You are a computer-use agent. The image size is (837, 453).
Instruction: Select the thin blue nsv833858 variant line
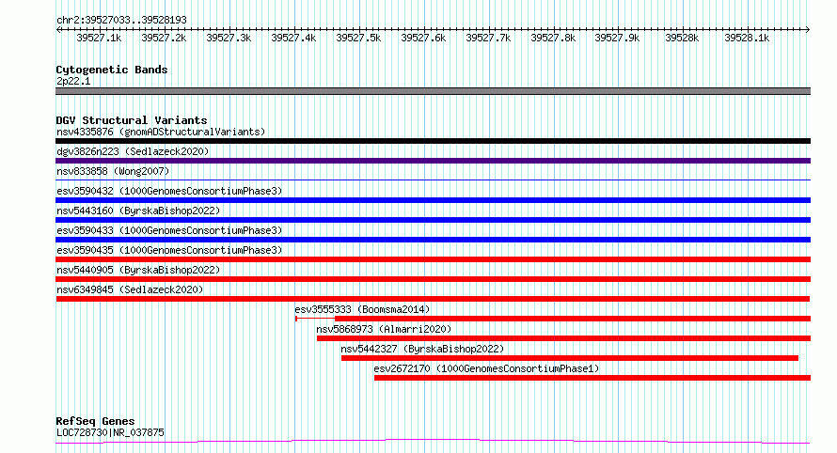click(433, 180)
